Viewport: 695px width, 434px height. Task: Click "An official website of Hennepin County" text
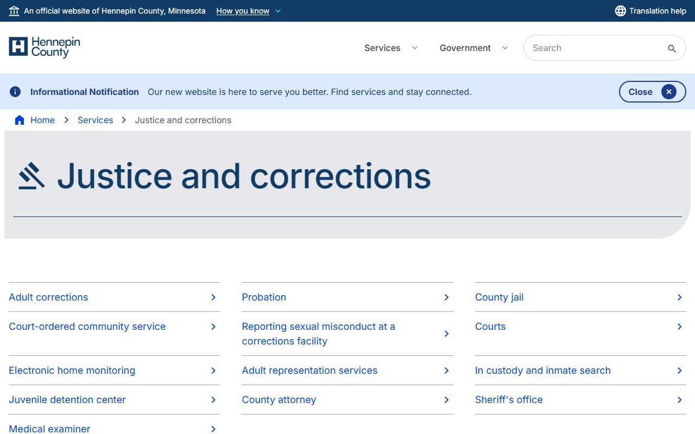(x=115, y=11)
